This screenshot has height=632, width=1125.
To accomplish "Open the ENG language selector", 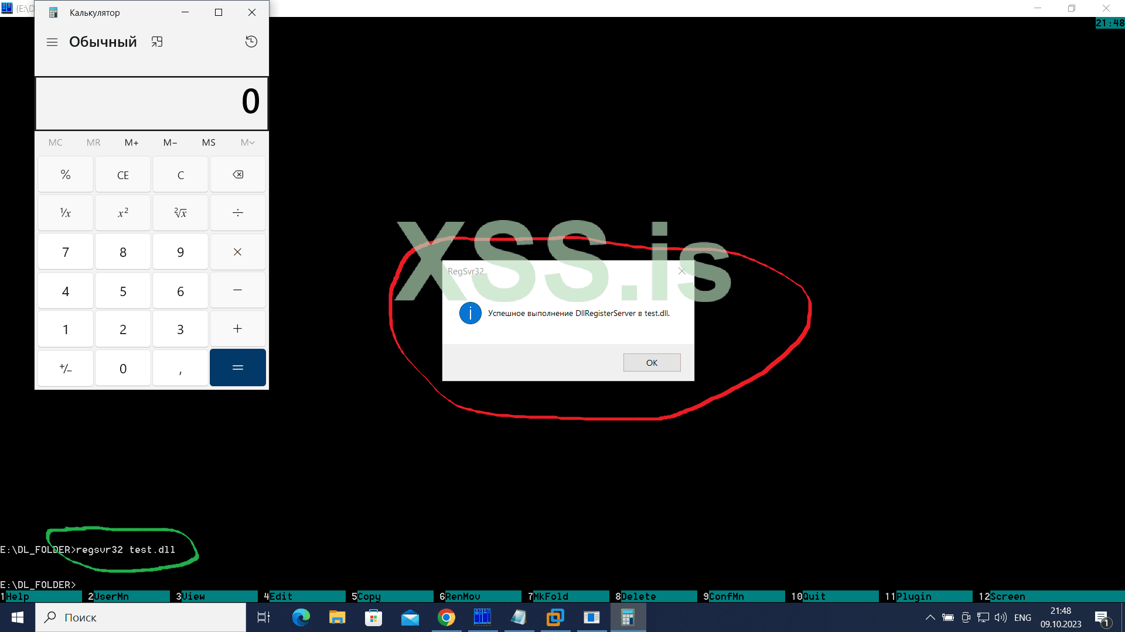I will 1022,617.
